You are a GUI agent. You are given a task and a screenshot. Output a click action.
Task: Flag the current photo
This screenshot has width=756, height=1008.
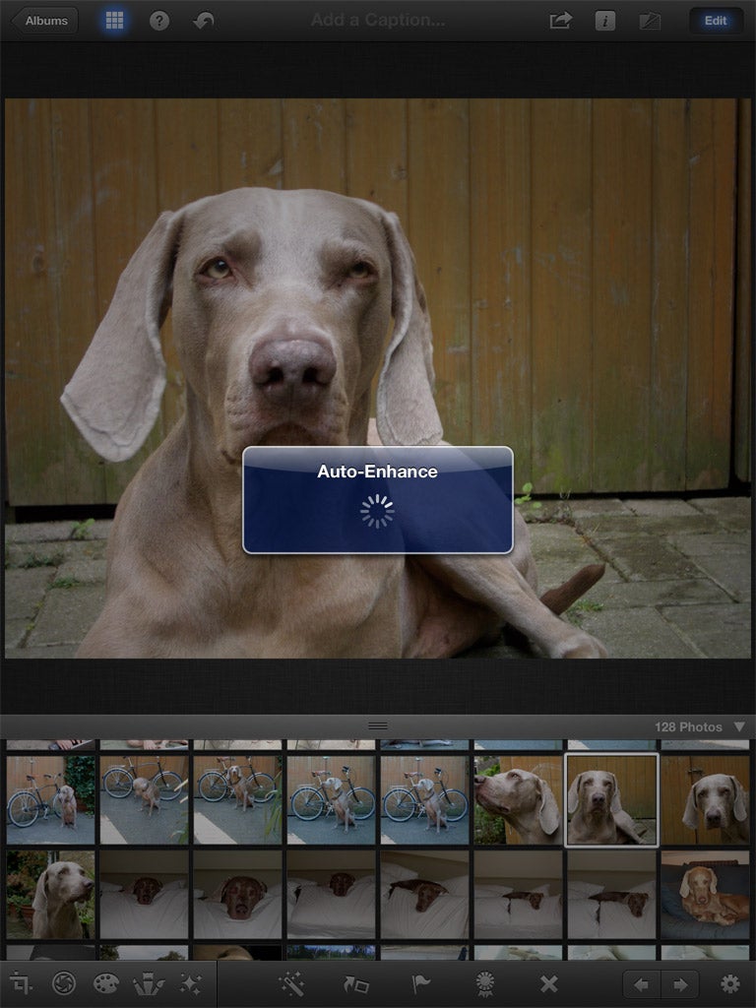(420, 982)
